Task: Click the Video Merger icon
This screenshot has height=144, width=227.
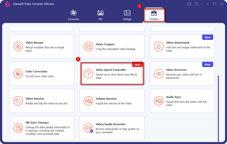Action: 18,46
